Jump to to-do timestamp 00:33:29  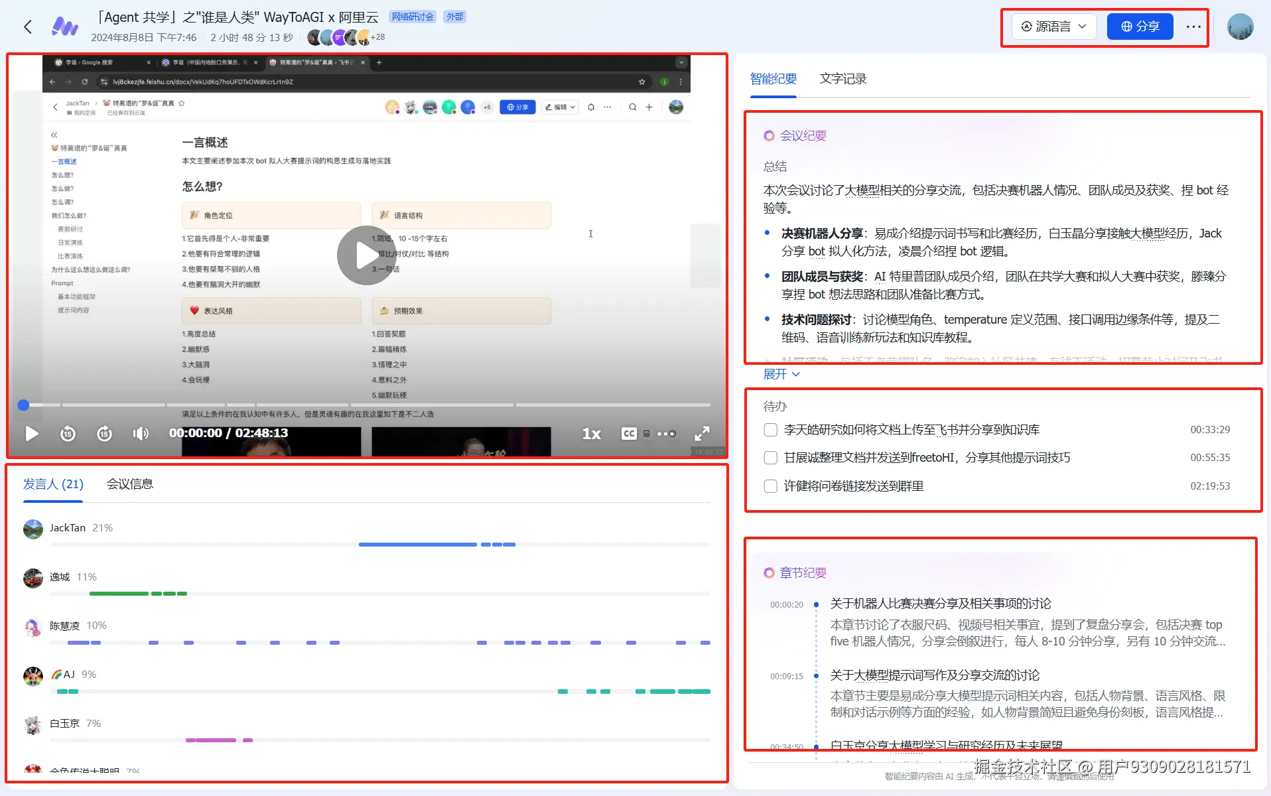[x=1210, y=430]
